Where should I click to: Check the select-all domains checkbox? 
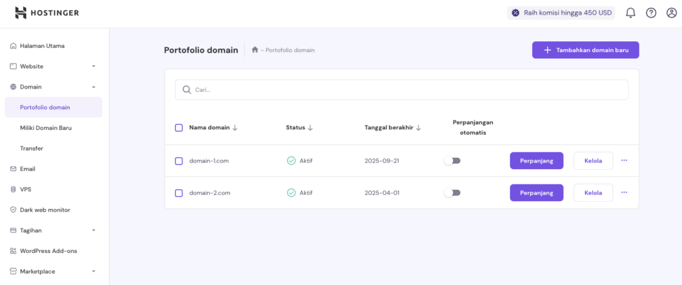click(178, 128)
